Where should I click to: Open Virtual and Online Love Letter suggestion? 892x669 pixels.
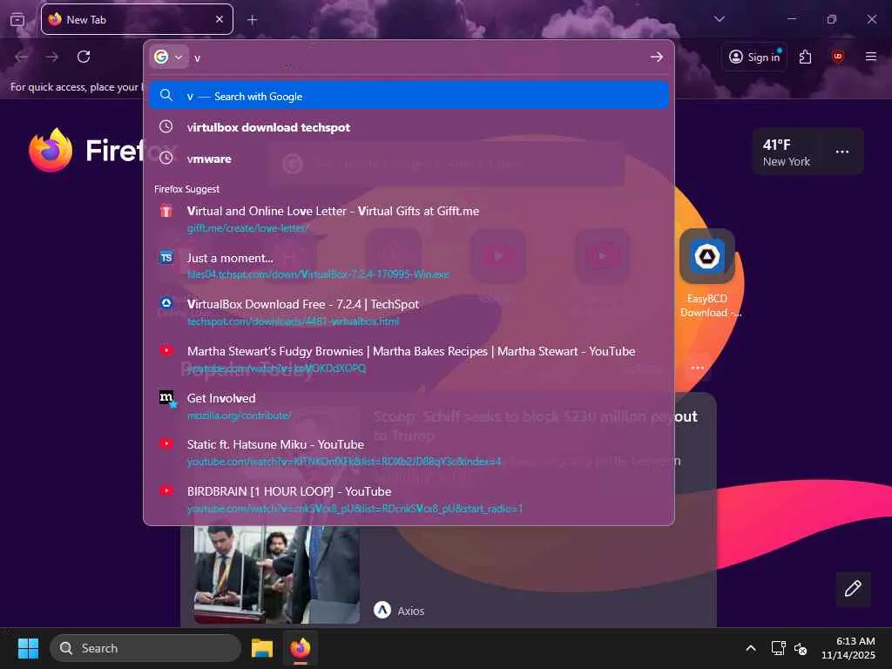tap(409, 219)
